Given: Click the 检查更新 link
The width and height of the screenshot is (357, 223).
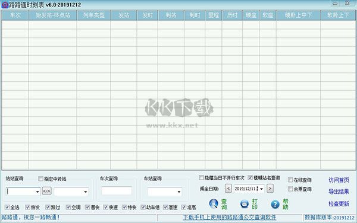Looking at the screenshot, I should pyautogui.click(x=339, y=203).
